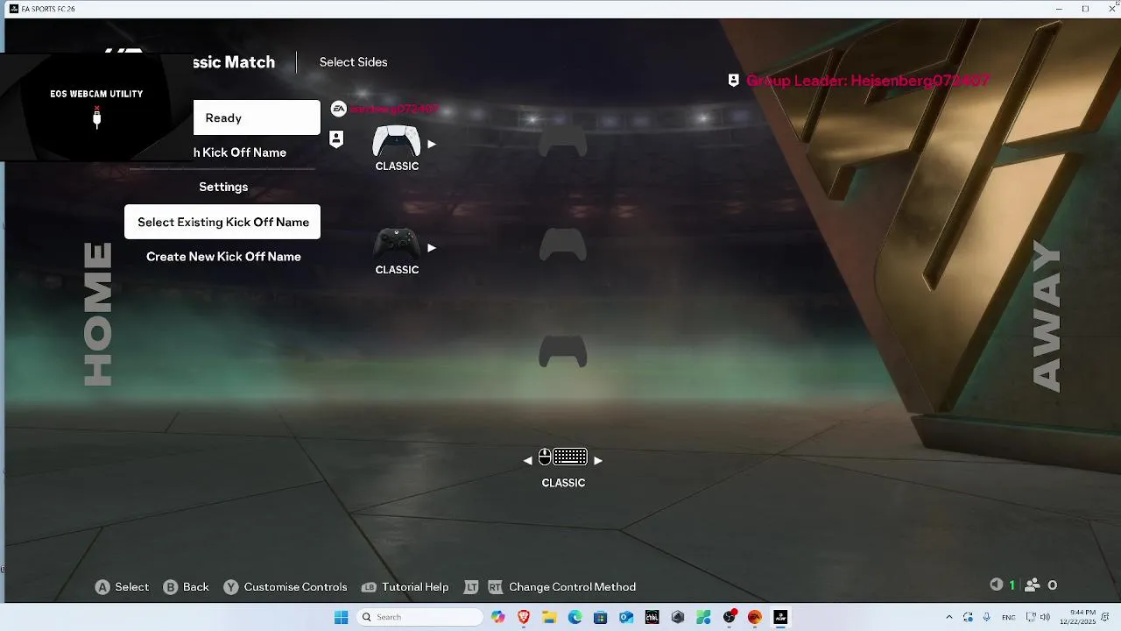Click the AWAY side label
The height and width of the screenshot is (631, 1121).
click(1047, 316)
